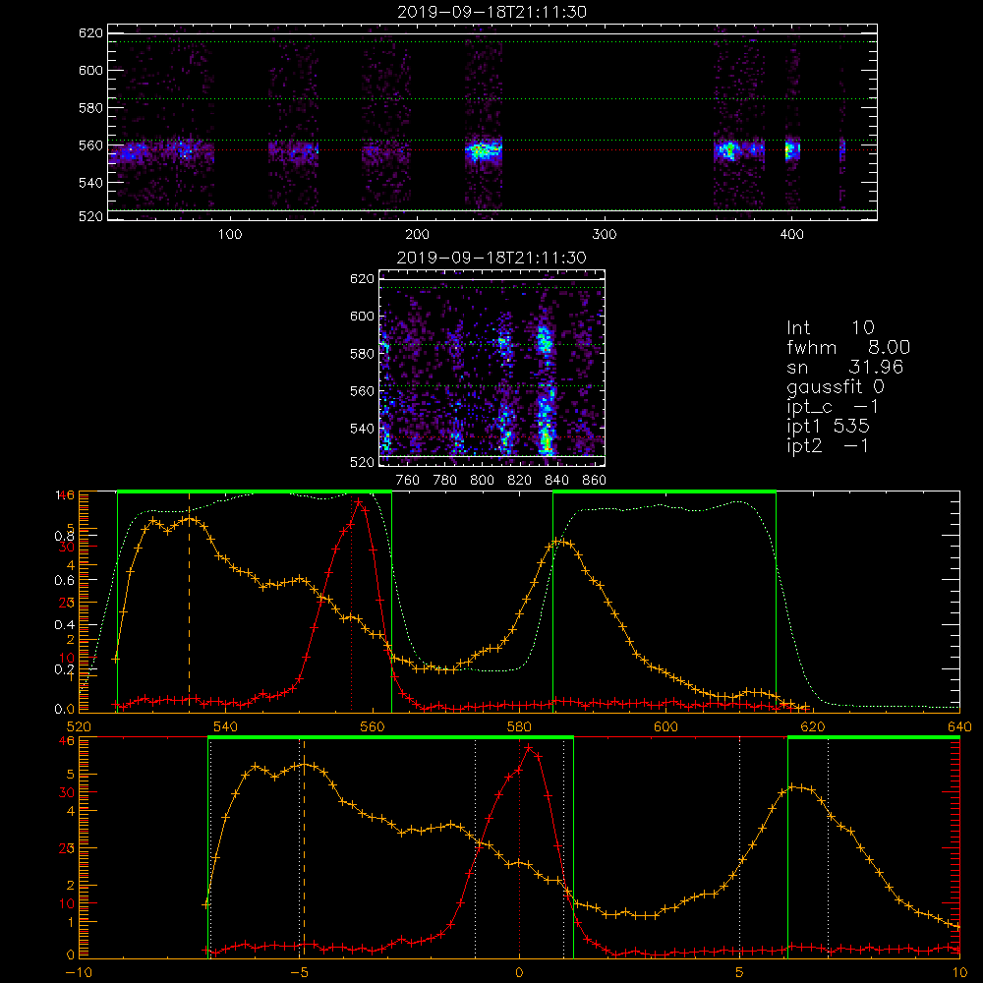The image size is (983, 983).
Task: Select the 'ipt_c -1' parameter line
Action: [833, 406]
